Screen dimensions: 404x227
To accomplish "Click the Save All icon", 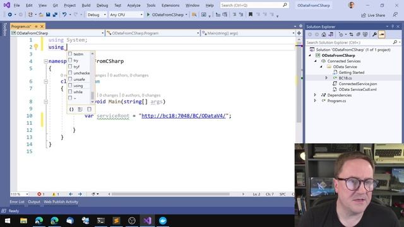I will [x=55, y=15].
